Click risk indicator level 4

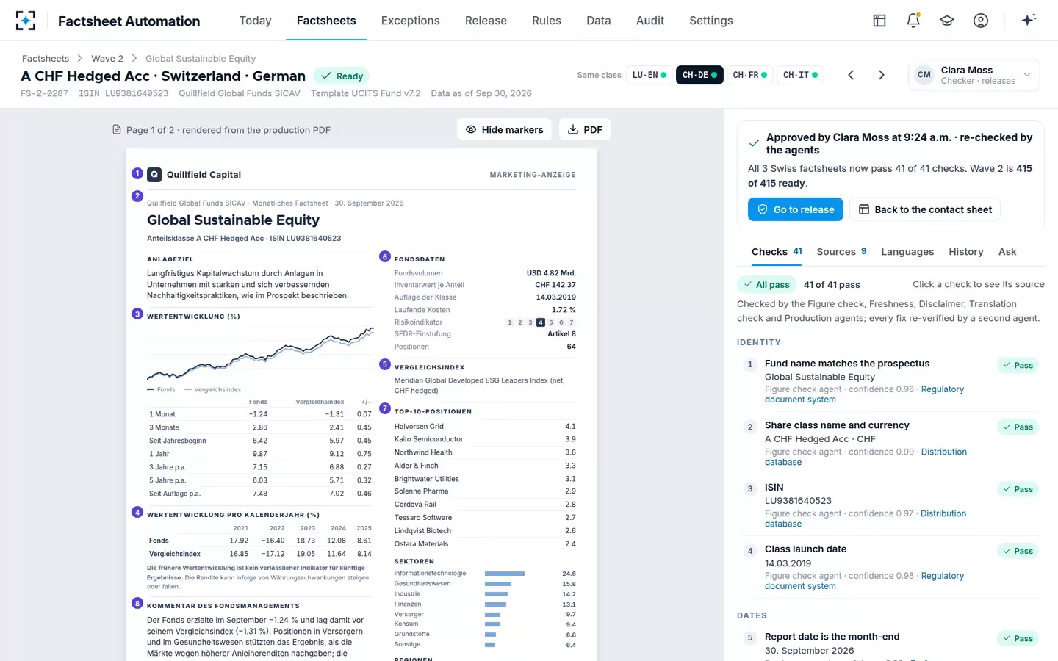541,322
